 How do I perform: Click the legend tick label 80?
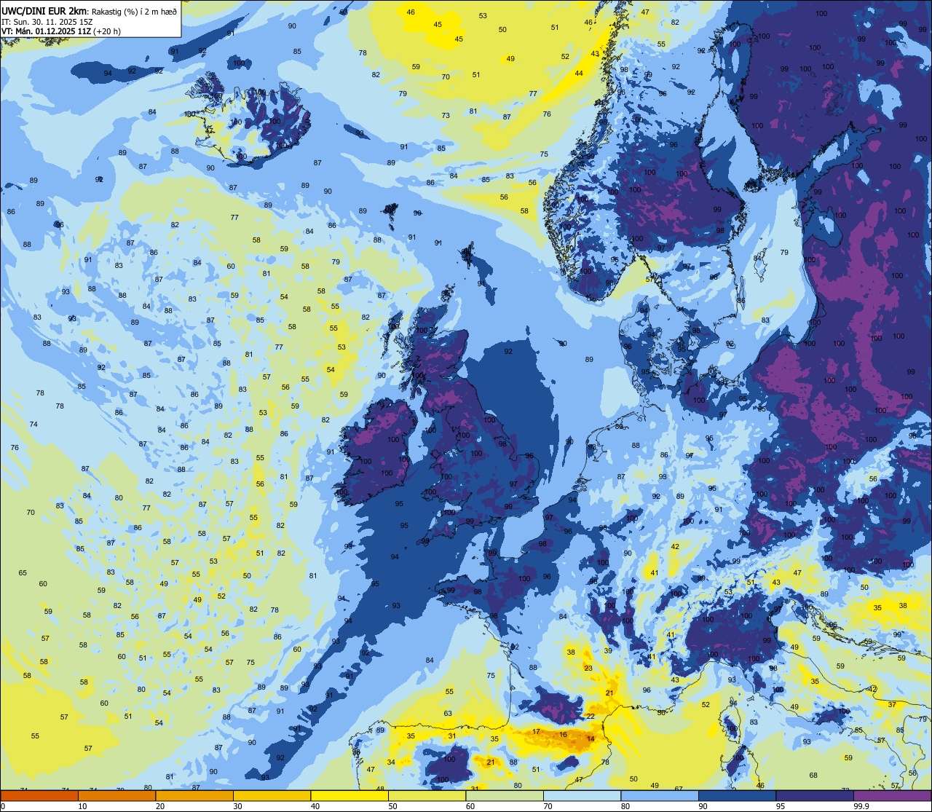pos(625,806)
